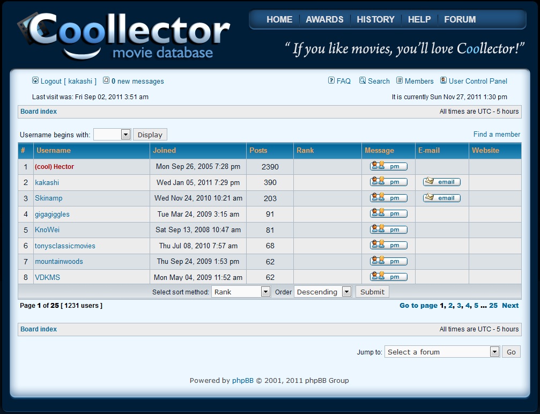Go to page 3 of members
The height and width of the screenshot is (414, 540).
click(x=459, y=306)
